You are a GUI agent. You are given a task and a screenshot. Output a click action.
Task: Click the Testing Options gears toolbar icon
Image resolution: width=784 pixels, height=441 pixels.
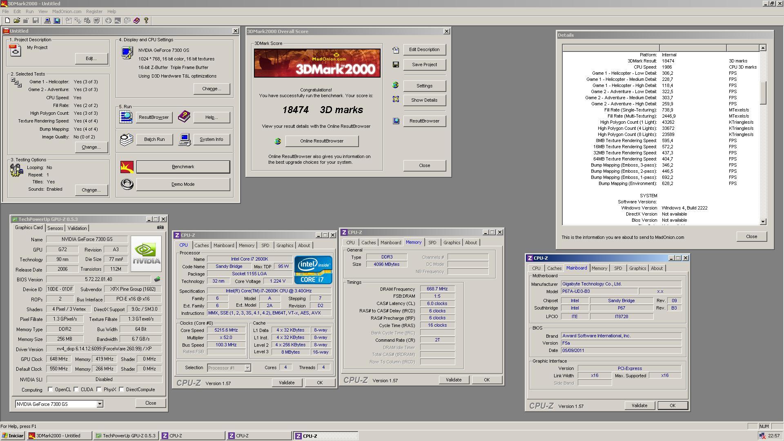(x=87, y=20)
